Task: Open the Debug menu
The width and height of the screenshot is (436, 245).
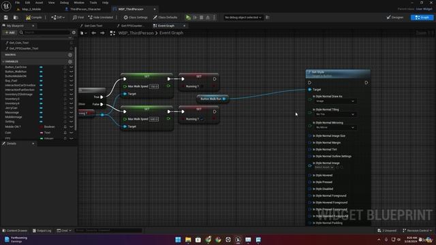Action: (64, 3)
